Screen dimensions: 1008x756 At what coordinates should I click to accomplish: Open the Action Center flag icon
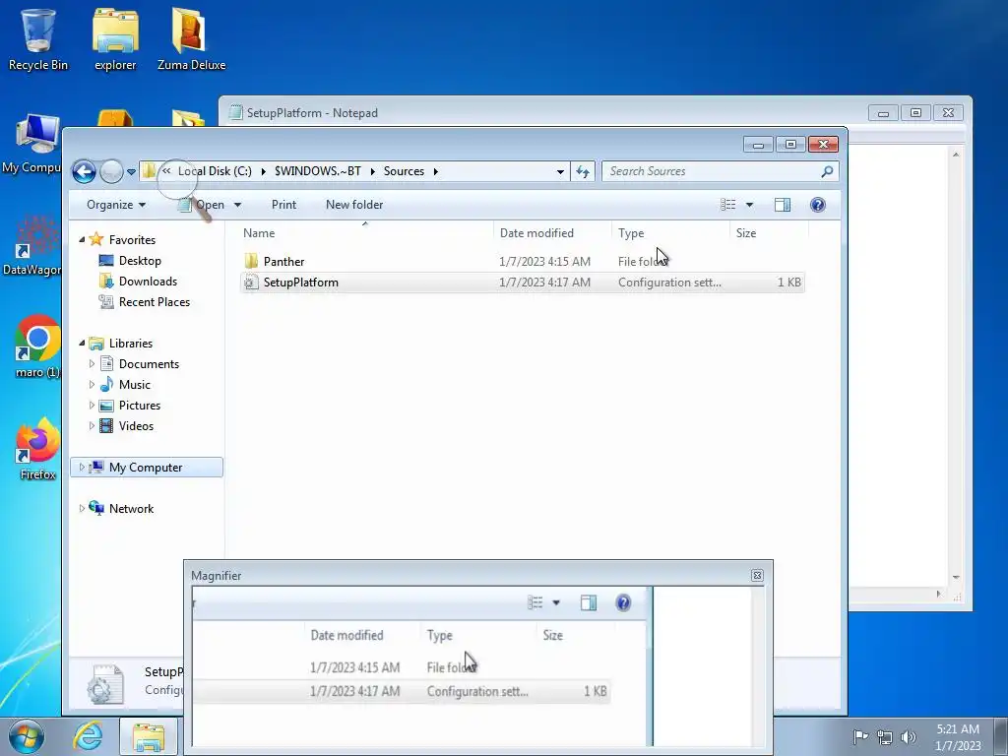pyautogui.click(x=860, y=736)
